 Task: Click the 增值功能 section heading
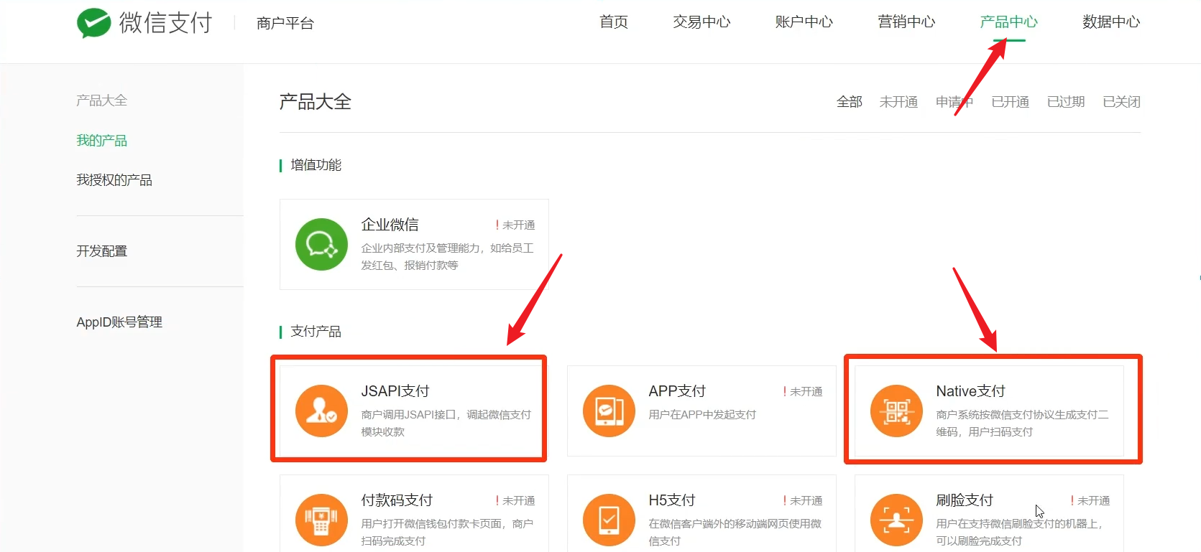click(316, 165)
